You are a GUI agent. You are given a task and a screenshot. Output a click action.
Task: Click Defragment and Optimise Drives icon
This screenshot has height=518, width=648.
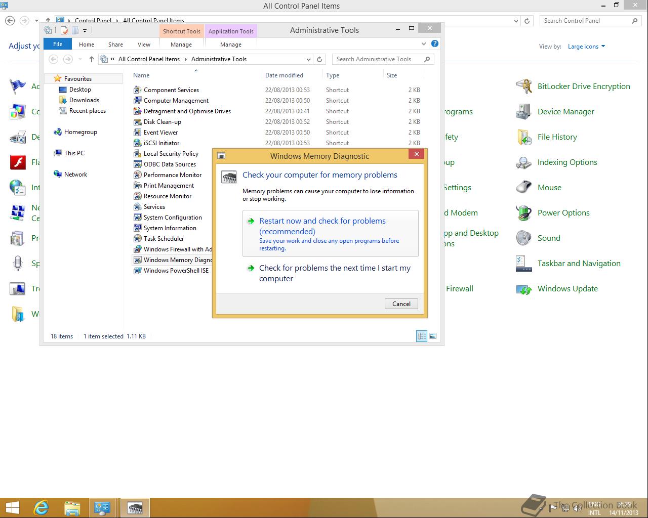pyautogui.click(x=137, y=111)
